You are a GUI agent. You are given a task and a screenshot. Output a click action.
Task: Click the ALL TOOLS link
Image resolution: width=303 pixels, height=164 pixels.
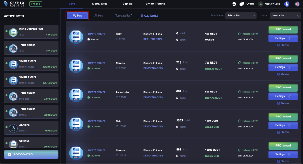click(x=151, y=16)
